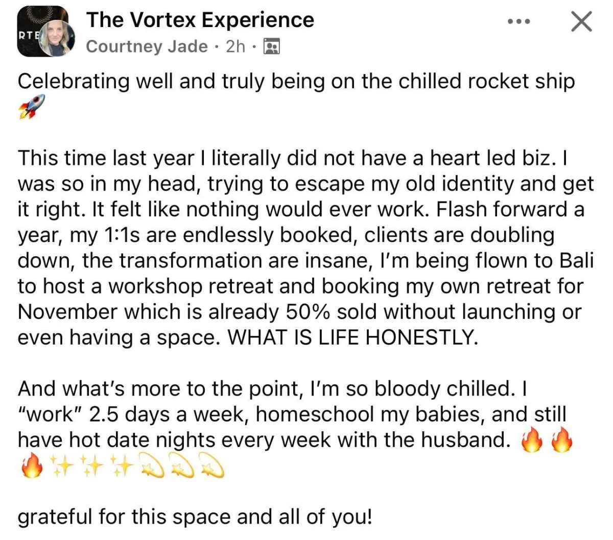This screenshot has width=613, height=540.
Task: Click the 'WHAT IS LIFE HONESTLY.' text
Action: point(352,337)
